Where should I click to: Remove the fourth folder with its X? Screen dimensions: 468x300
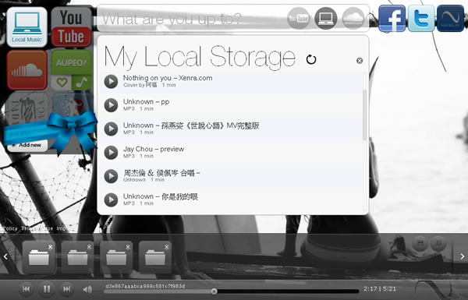point(167,247)
